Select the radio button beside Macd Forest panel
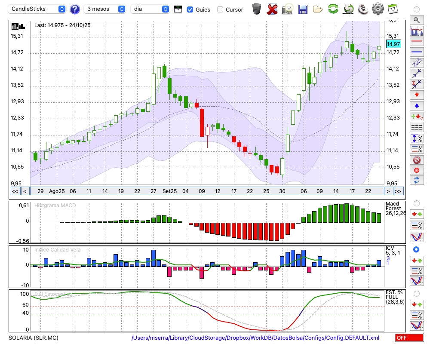The height and width of the screenshot is (344, 430). (416, 203)
